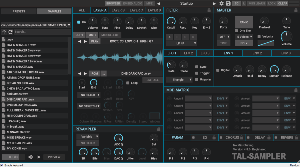Click the folder up arrow icon
The image size is (300, 167).
coord(4,32)
